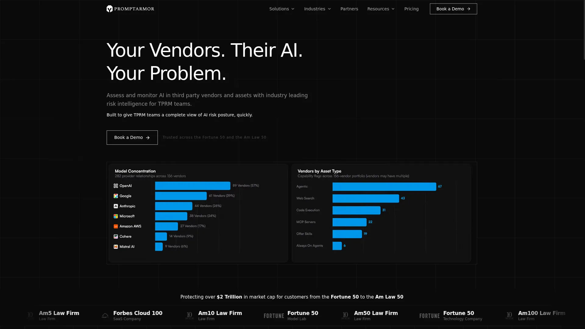This screenshot has height=329, width=585.
Task: Click the 'Am10 Law Firm' customer label
Action: coord(220,313)
